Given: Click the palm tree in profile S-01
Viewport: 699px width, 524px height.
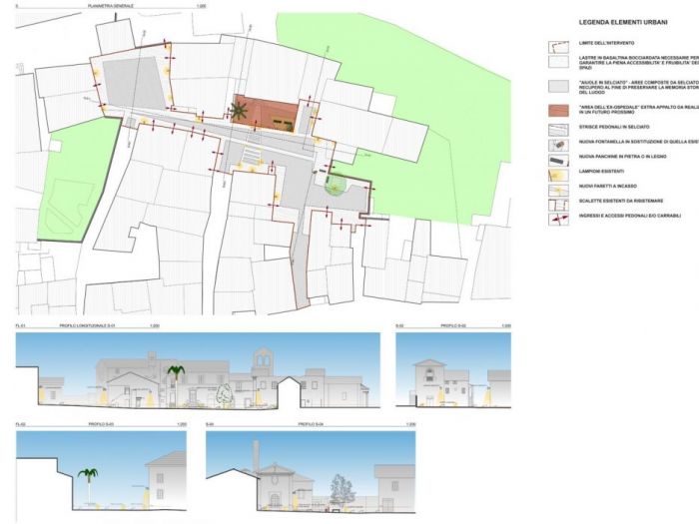Looking at the screenshot, I should [176, 385].
